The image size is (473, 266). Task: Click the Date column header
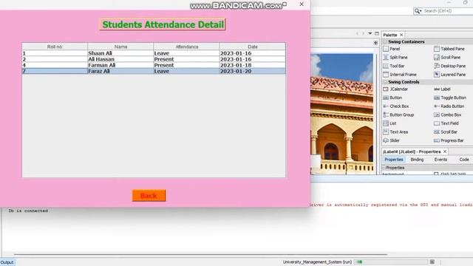click(x=253, y=47)
